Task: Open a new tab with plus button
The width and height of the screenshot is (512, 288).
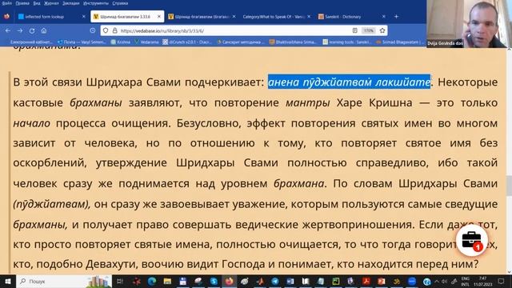Action: 397,16
